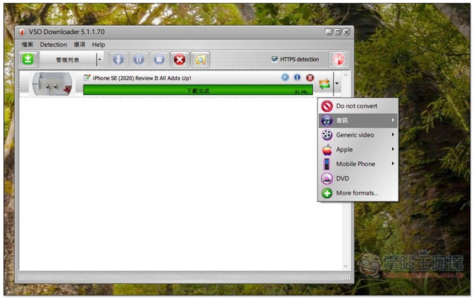474x299 pixels.
Task: Click the list scrollbar up arrow
Action: click(345, 75)
